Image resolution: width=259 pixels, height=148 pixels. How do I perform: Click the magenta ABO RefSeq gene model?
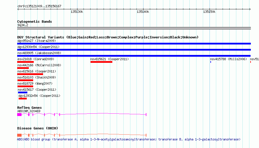(82, 114)
